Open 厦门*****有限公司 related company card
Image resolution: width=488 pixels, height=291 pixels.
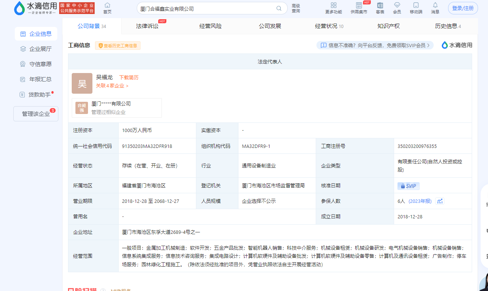click(x=117, y=108)
